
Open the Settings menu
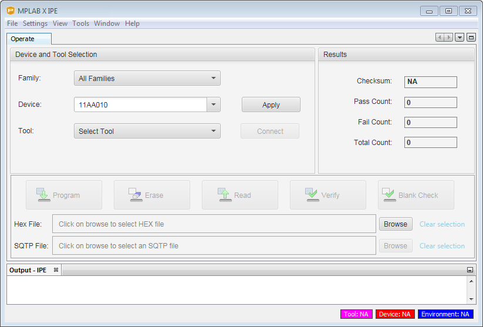tap(35, 23)
